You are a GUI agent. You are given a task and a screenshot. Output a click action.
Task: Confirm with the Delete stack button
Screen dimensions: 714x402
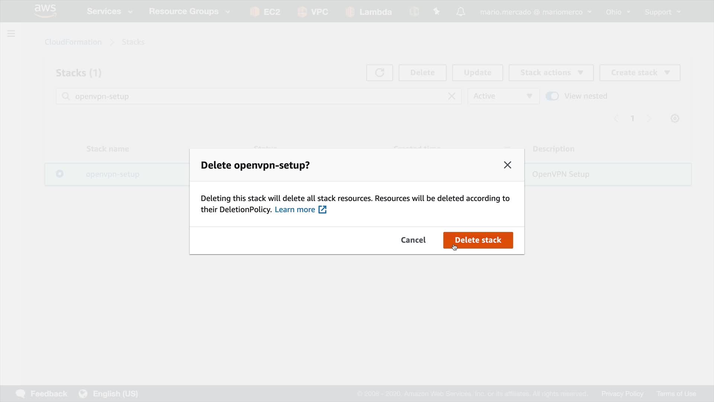[478, 240]
